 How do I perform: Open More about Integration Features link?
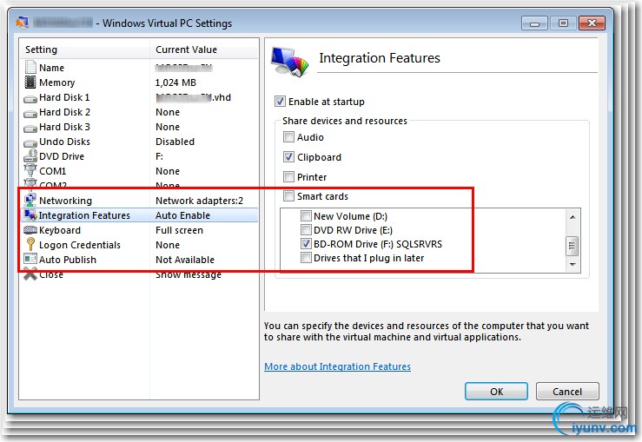tap(337, 366)
